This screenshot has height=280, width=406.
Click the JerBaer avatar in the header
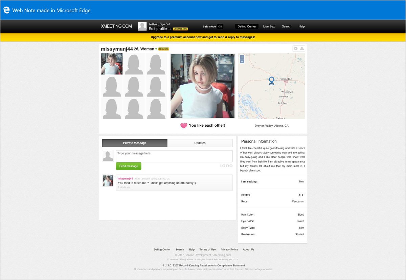[x=142, y=26]
